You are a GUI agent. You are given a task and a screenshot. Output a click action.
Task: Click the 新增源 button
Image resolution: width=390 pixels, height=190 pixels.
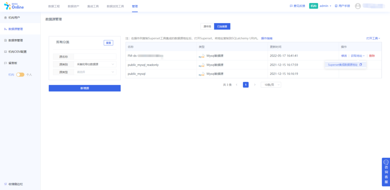(85, 88)
